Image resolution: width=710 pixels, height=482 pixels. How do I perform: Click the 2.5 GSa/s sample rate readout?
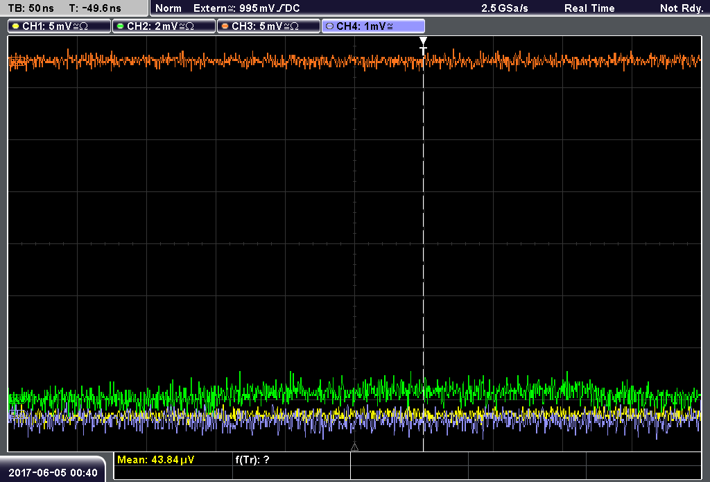(505, 8)
